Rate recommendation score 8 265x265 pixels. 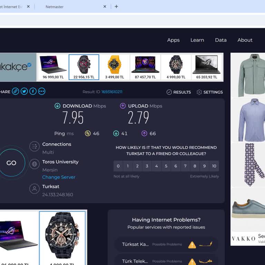(195, 166)
